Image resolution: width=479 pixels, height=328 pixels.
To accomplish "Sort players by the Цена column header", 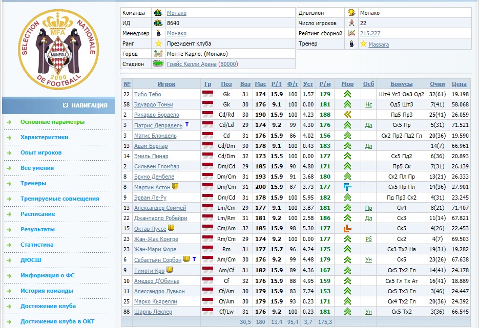I will coord(459,84).
